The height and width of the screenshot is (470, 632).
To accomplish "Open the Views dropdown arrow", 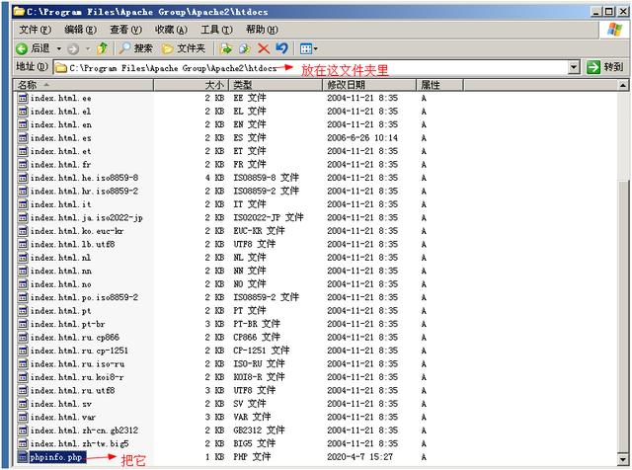I will pos(316,49).
